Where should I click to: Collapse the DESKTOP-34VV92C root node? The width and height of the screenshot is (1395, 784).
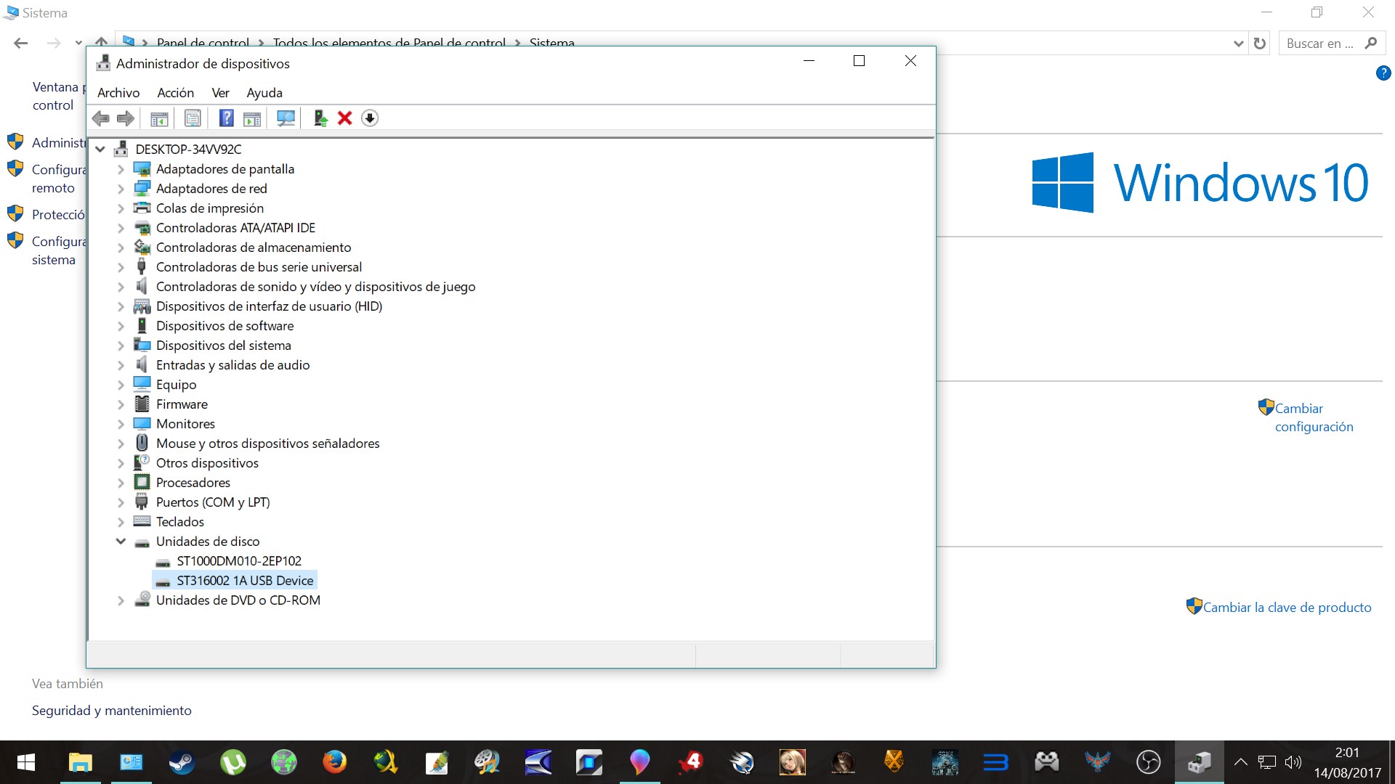[x=100, y=150]
